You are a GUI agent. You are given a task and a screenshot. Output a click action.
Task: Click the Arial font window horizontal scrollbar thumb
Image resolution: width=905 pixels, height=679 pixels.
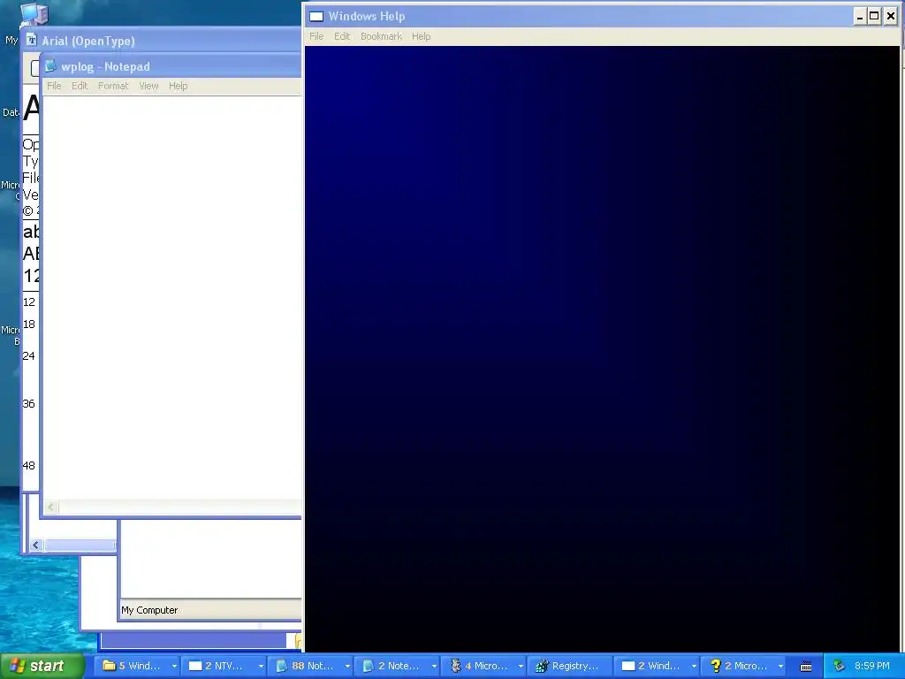[80, 545]
